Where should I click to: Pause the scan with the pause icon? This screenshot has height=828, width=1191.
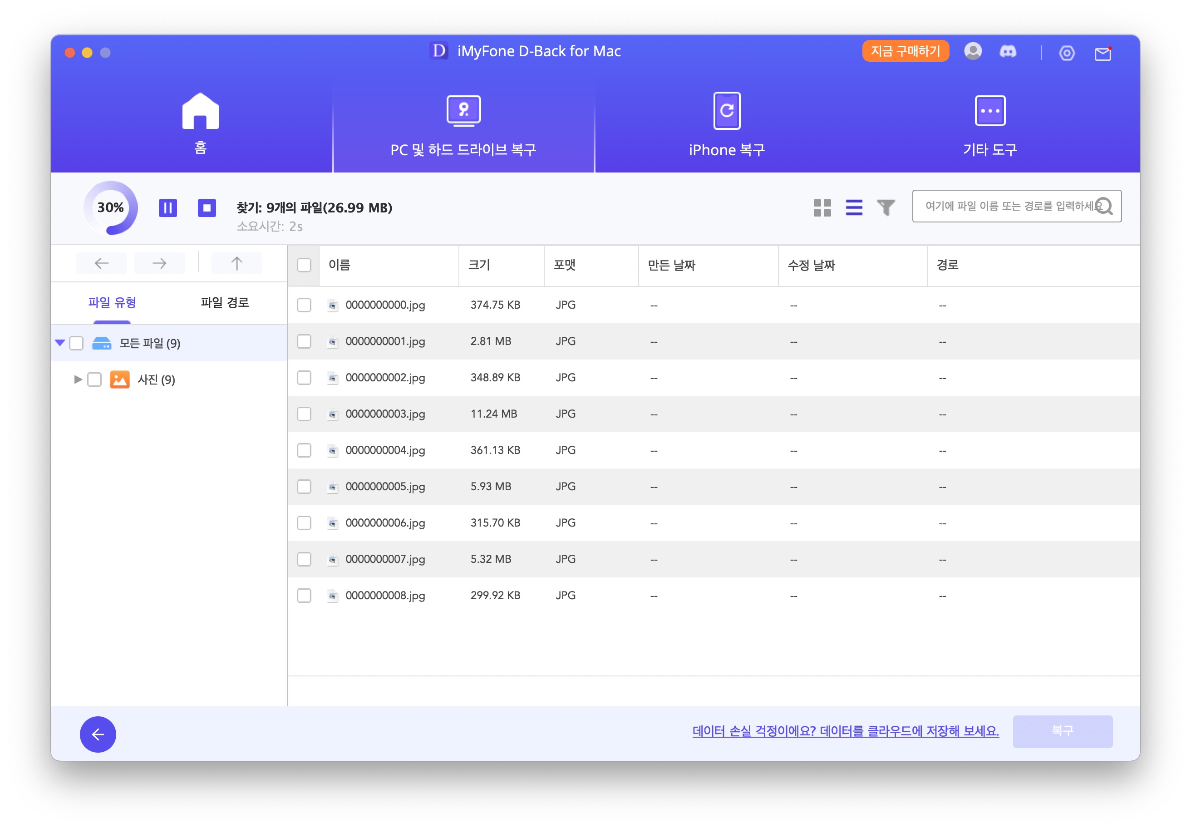pyautogui.click(x=167, y=208)
